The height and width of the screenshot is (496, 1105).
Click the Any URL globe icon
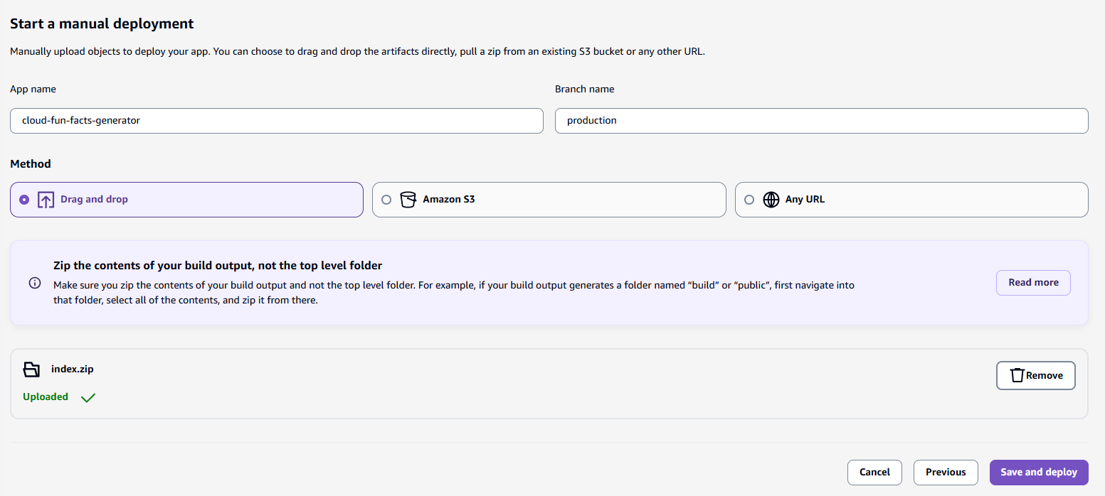(771, 200)
